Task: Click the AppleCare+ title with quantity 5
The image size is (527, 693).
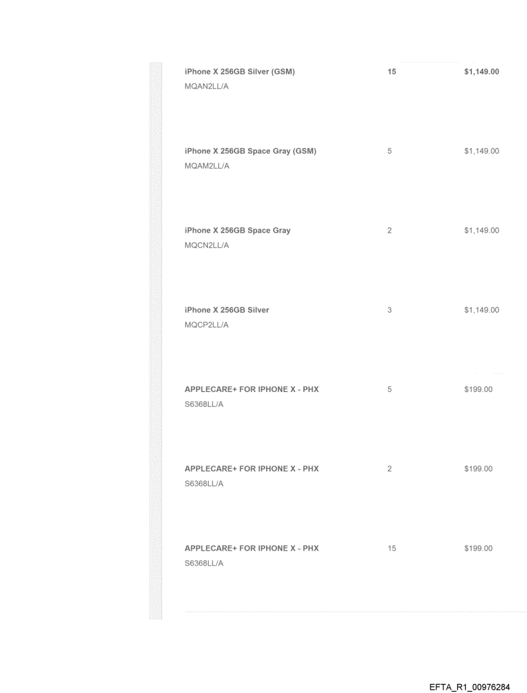Action: (x=251, y=389)
